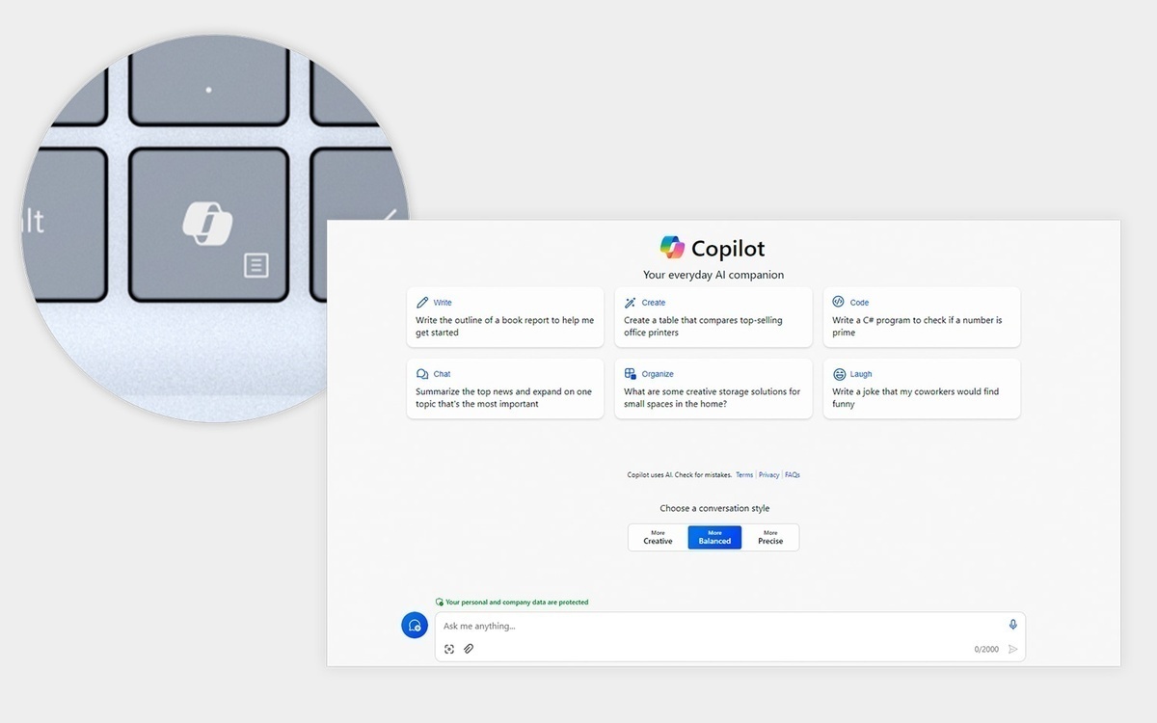Select the More Precise conversation style
This screenshot has width=1157, height=723.
click(x=770, y=537)
